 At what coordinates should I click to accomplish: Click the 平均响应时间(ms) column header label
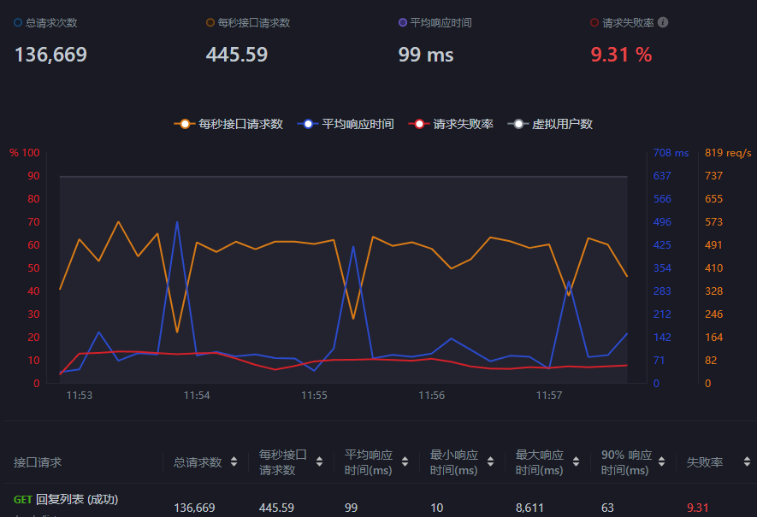coord(368,462)
